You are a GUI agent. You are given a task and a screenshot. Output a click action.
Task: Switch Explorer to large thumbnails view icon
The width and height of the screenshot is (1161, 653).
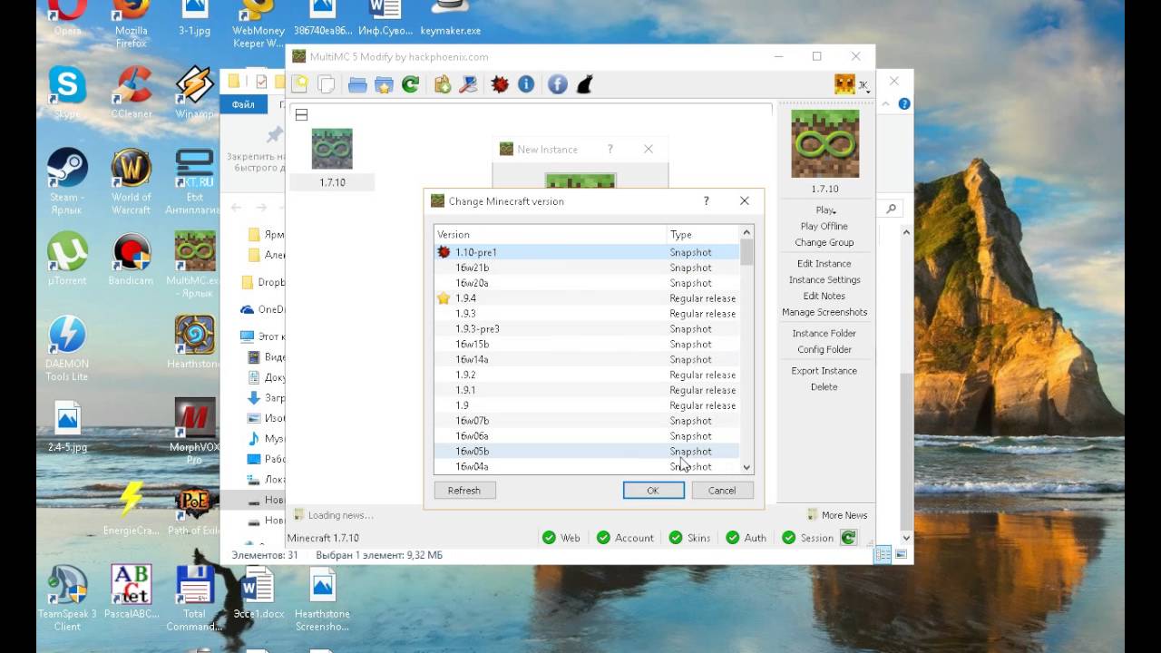(901, 555)
